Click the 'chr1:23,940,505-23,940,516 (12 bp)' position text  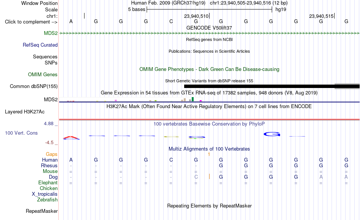(249, 3)
